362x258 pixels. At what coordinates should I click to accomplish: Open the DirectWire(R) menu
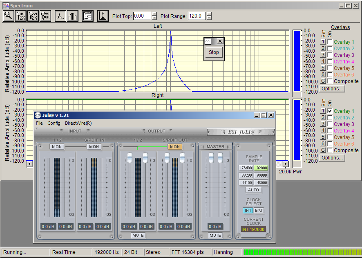pyautogui.click(x=78, y=123)
